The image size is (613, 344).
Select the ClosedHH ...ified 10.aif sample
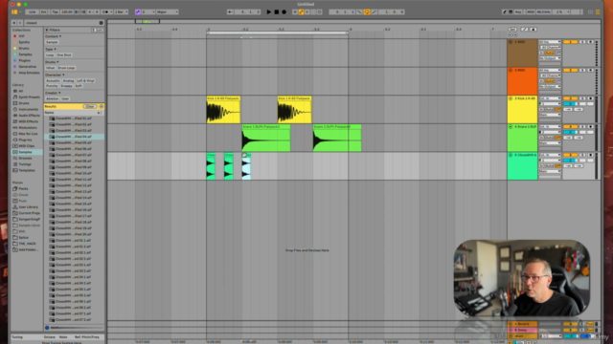point(74,173)
